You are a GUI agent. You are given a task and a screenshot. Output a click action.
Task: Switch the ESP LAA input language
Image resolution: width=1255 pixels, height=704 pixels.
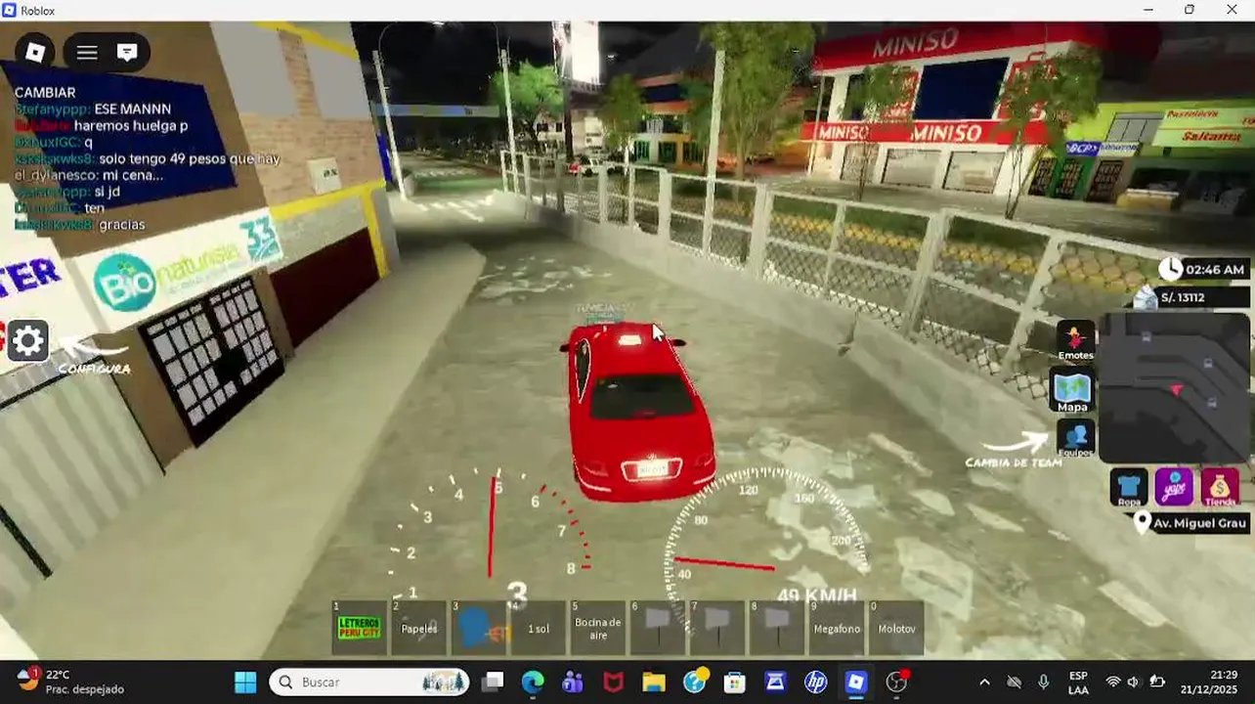click(x=1078, y=682)
